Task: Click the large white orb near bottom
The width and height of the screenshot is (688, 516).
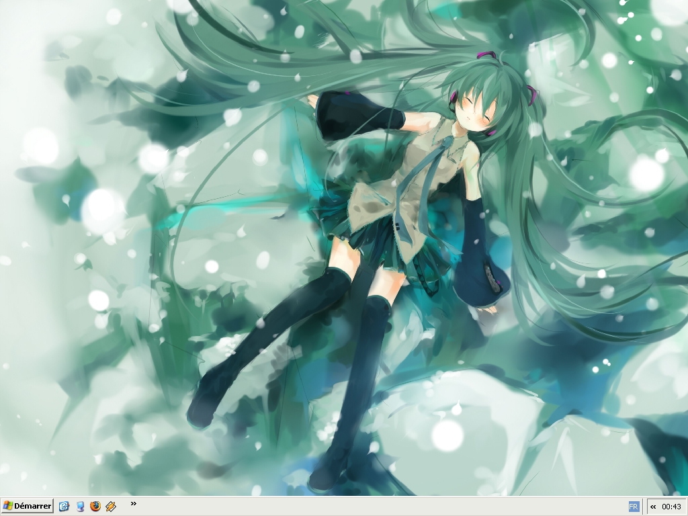Action: 447,434
